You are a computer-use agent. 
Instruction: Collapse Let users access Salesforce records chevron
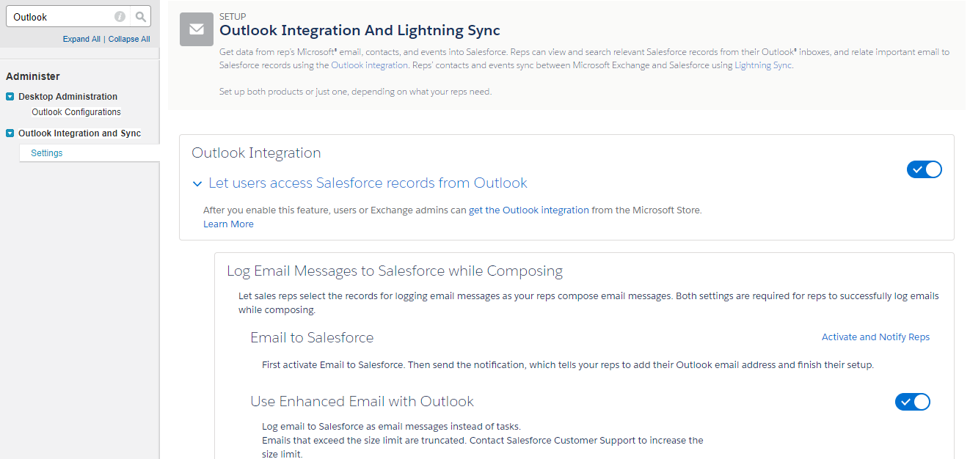197,184
